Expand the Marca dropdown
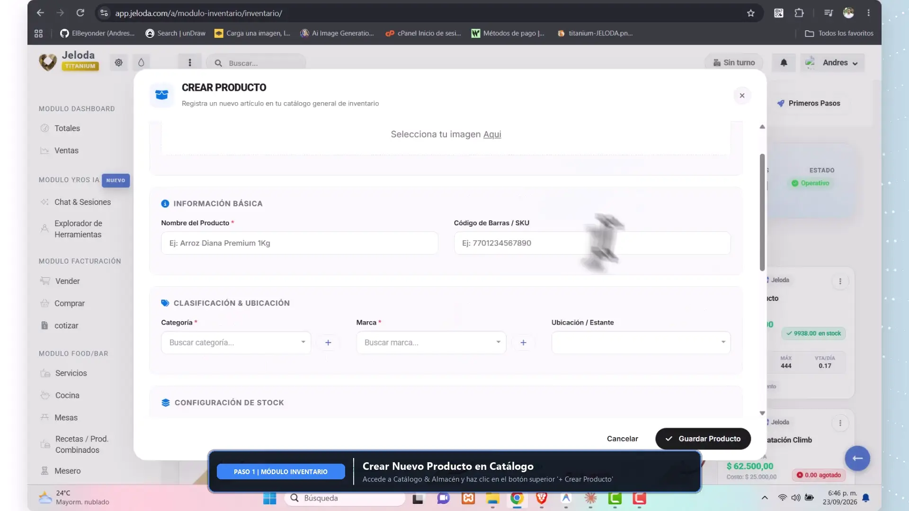909x511 pixels. click(431, 343)
